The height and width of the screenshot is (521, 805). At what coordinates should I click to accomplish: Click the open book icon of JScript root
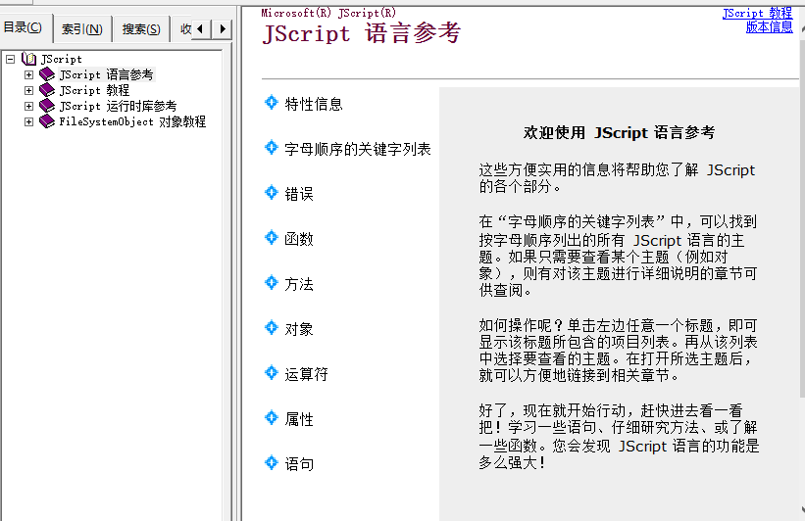(29, 59)
